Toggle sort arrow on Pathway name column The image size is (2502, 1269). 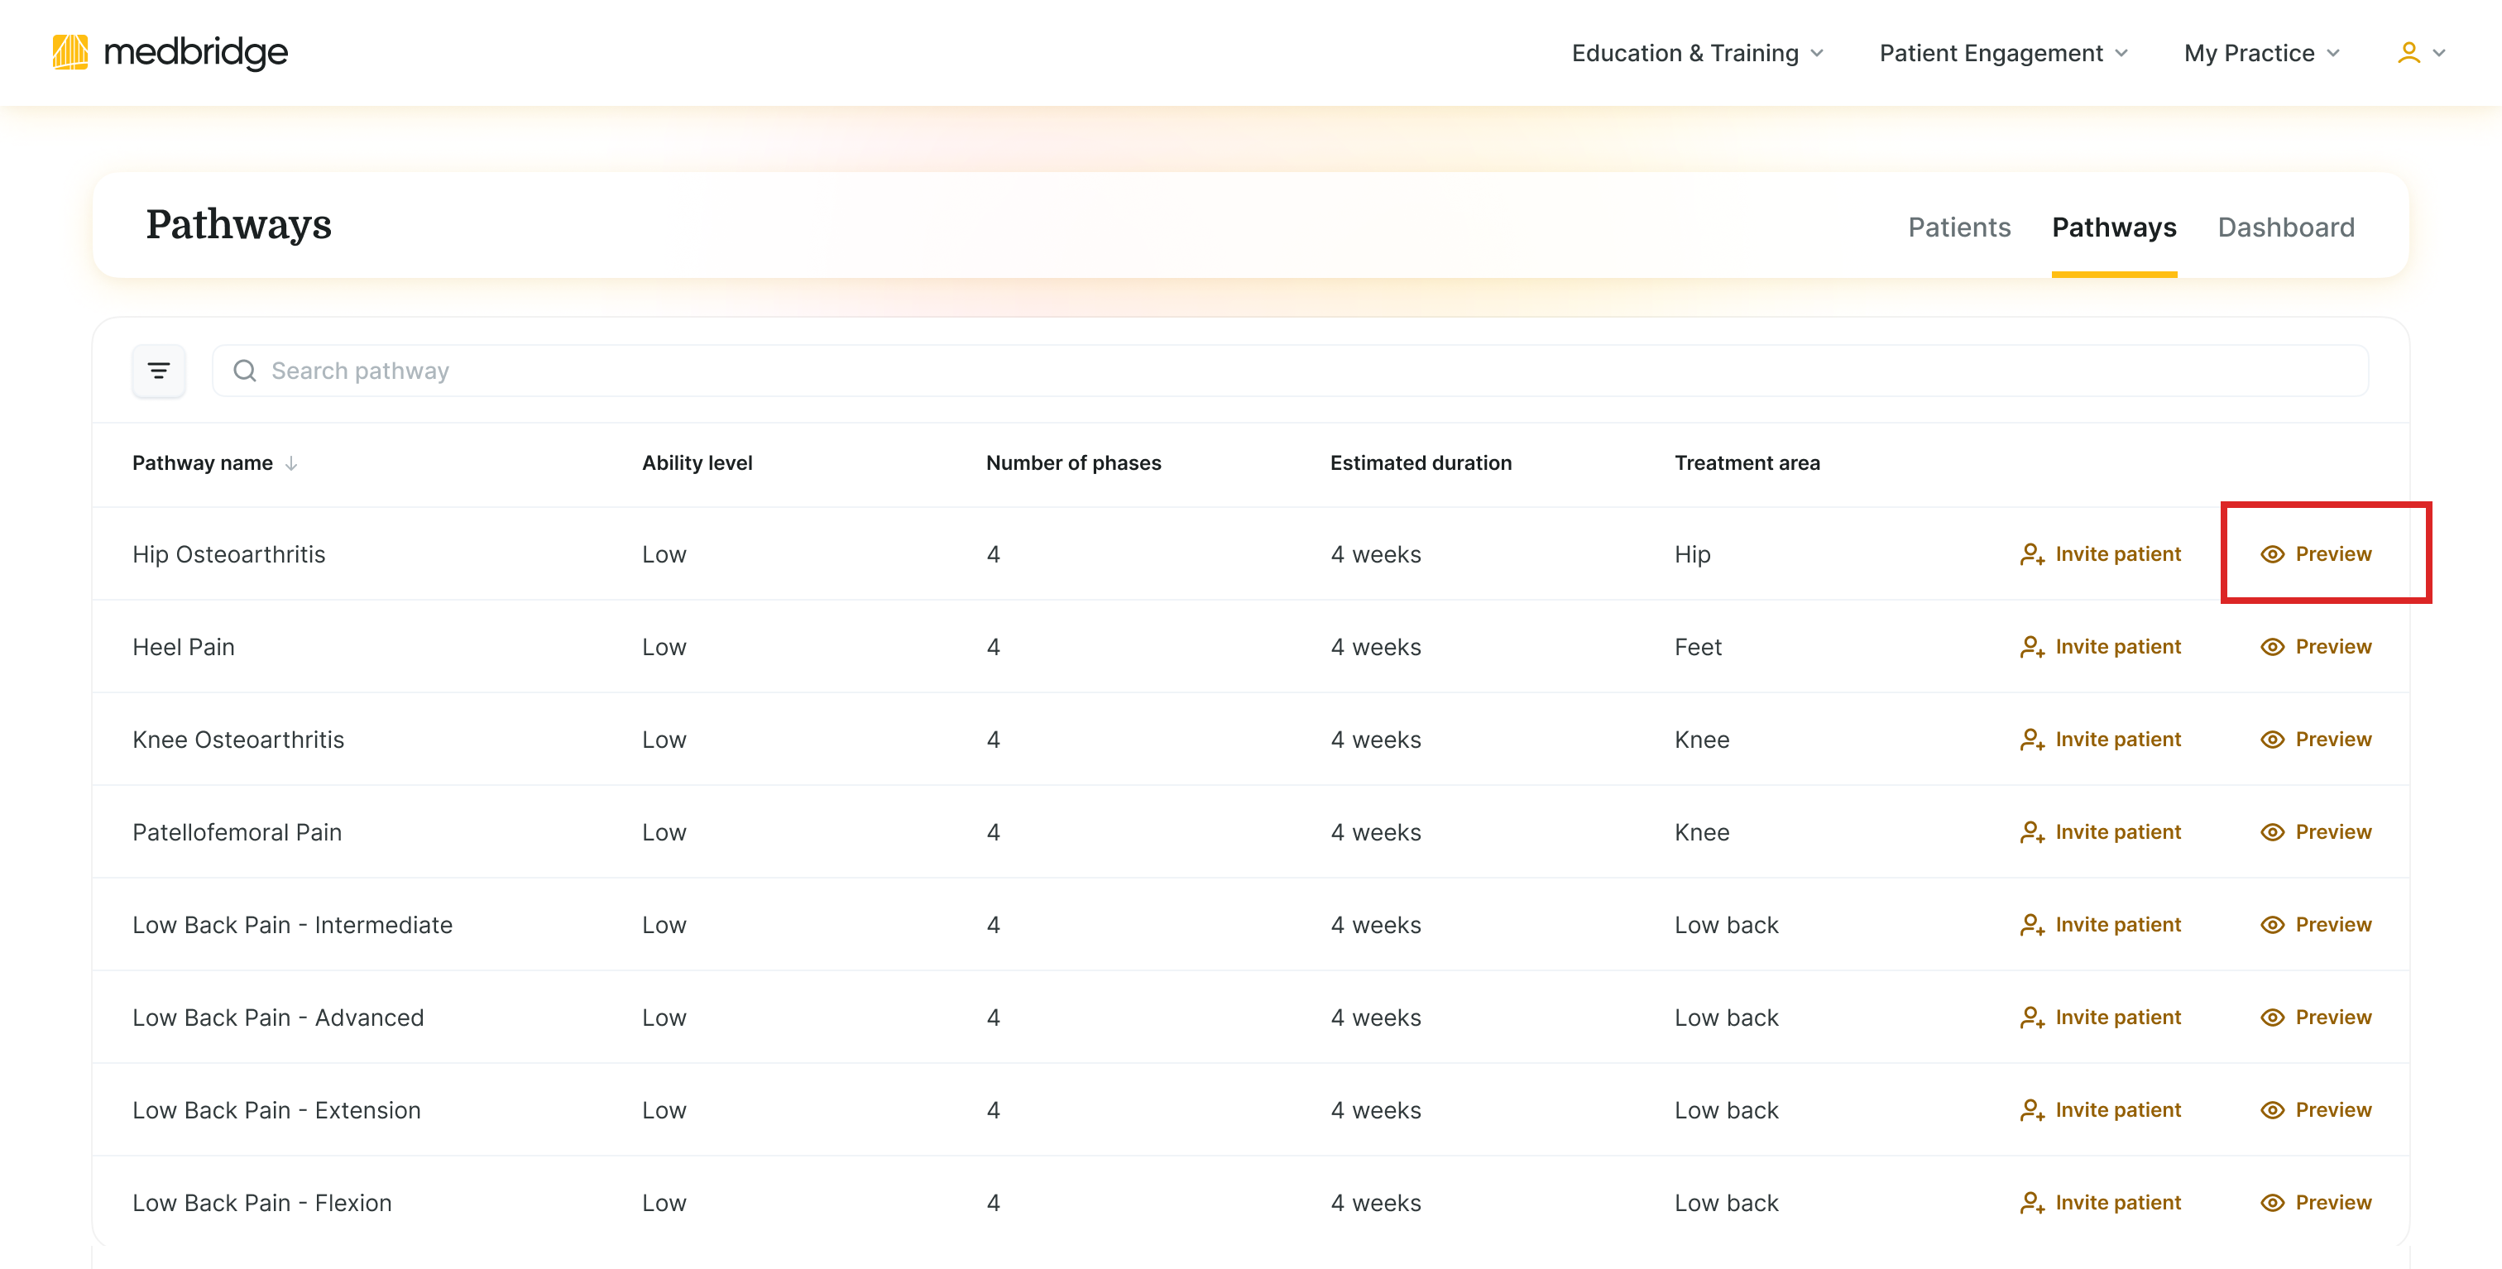pyautogui.click(x=291, y=463)
